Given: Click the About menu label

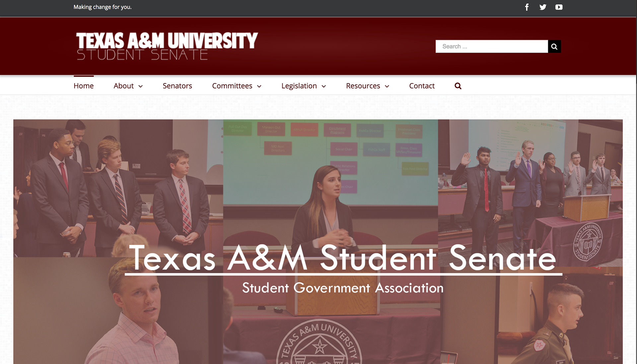Looking at the screenshot, I should tap(123, 86).
